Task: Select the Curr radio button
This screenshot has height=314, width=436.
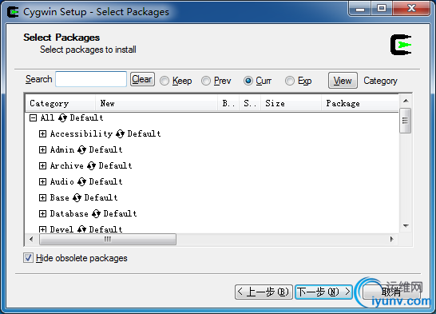Action: pos(248,81)
